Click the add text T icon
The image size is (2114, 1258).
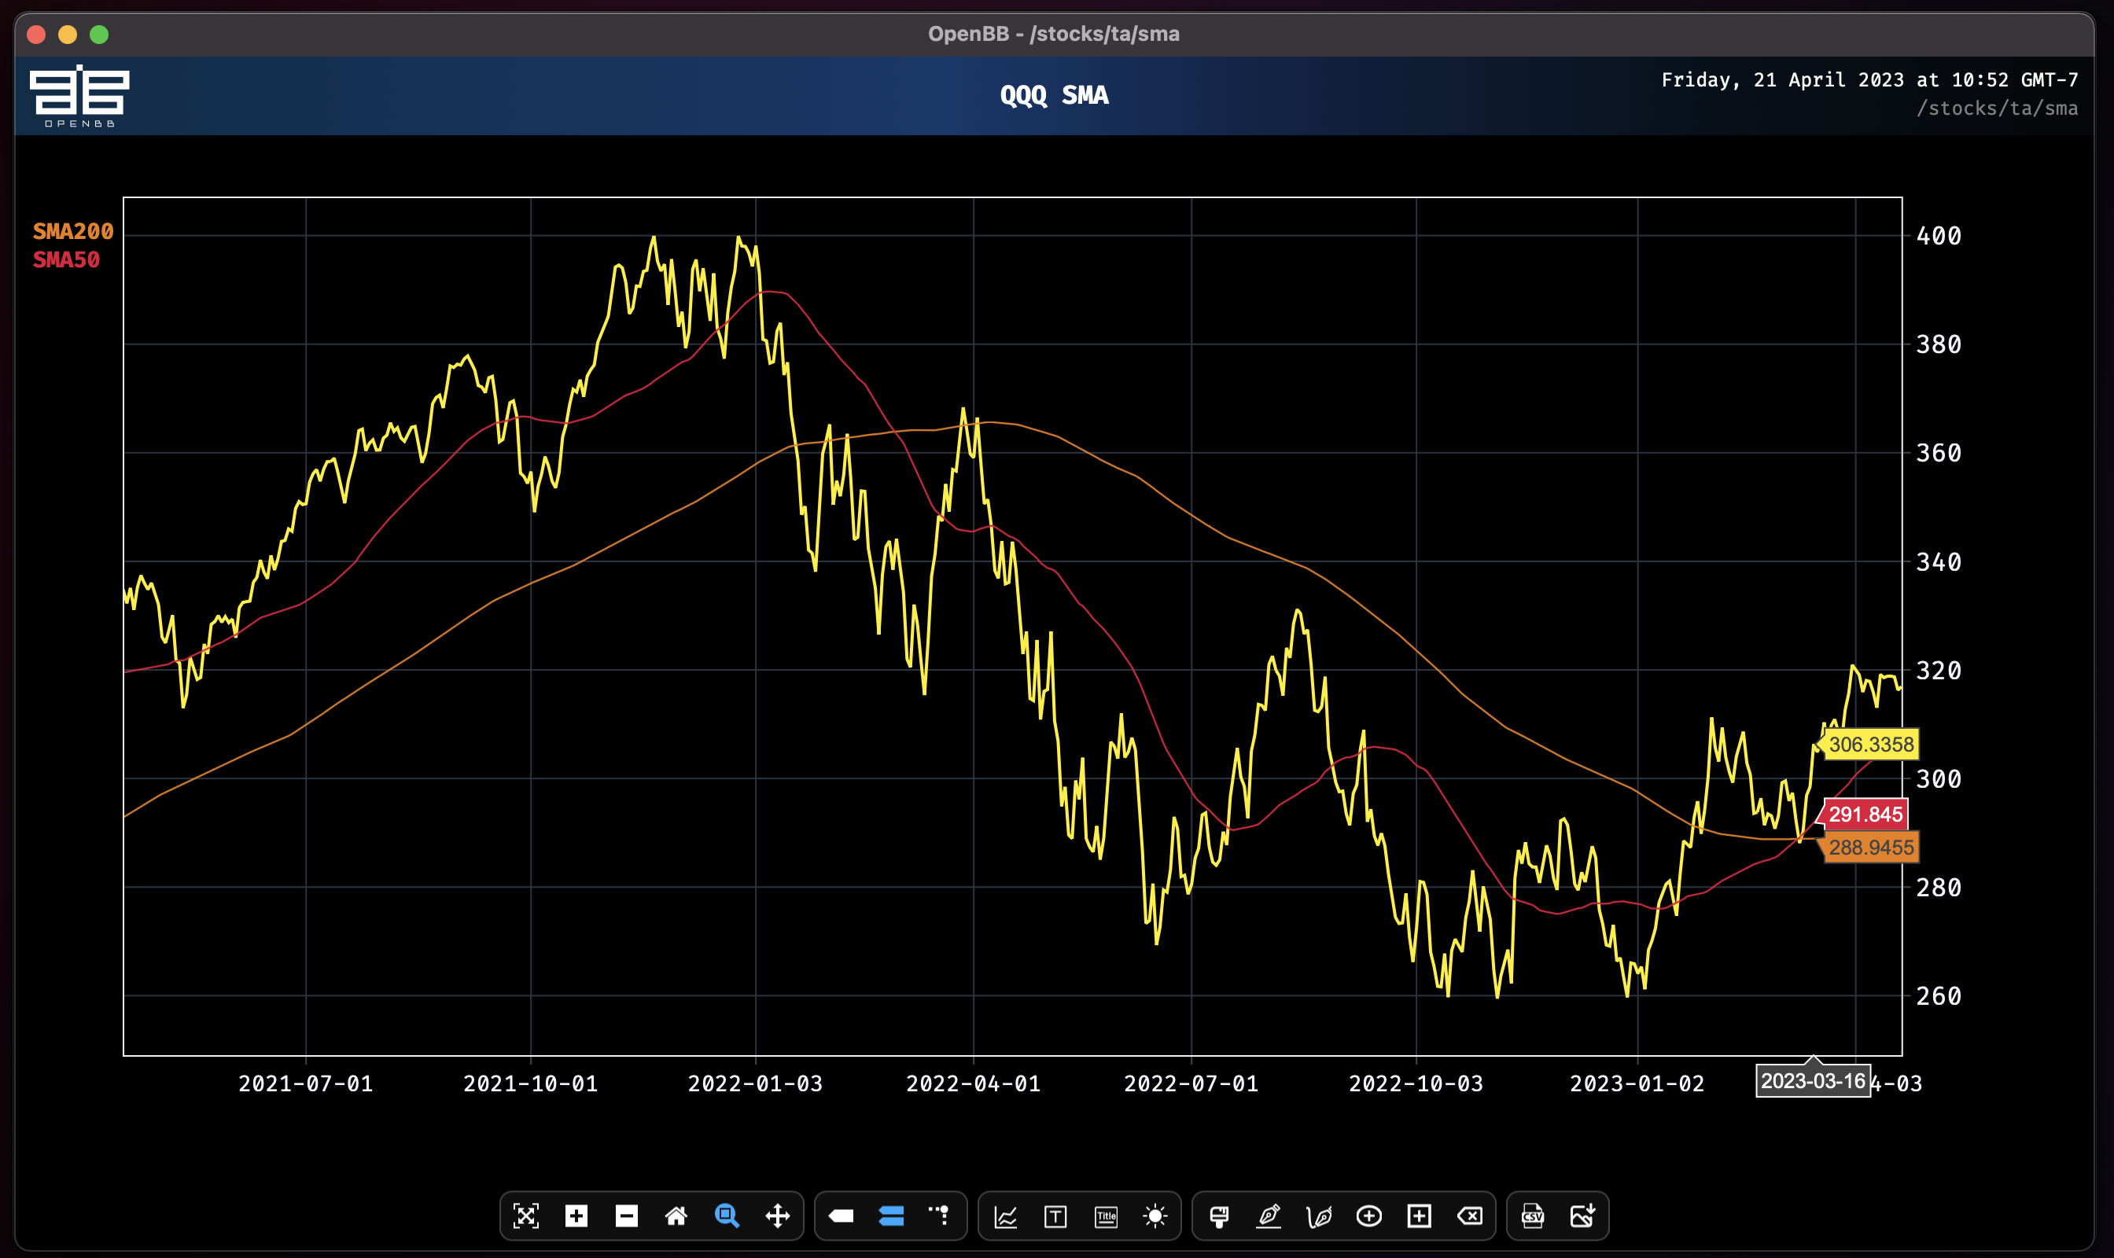(1055, 1217)
